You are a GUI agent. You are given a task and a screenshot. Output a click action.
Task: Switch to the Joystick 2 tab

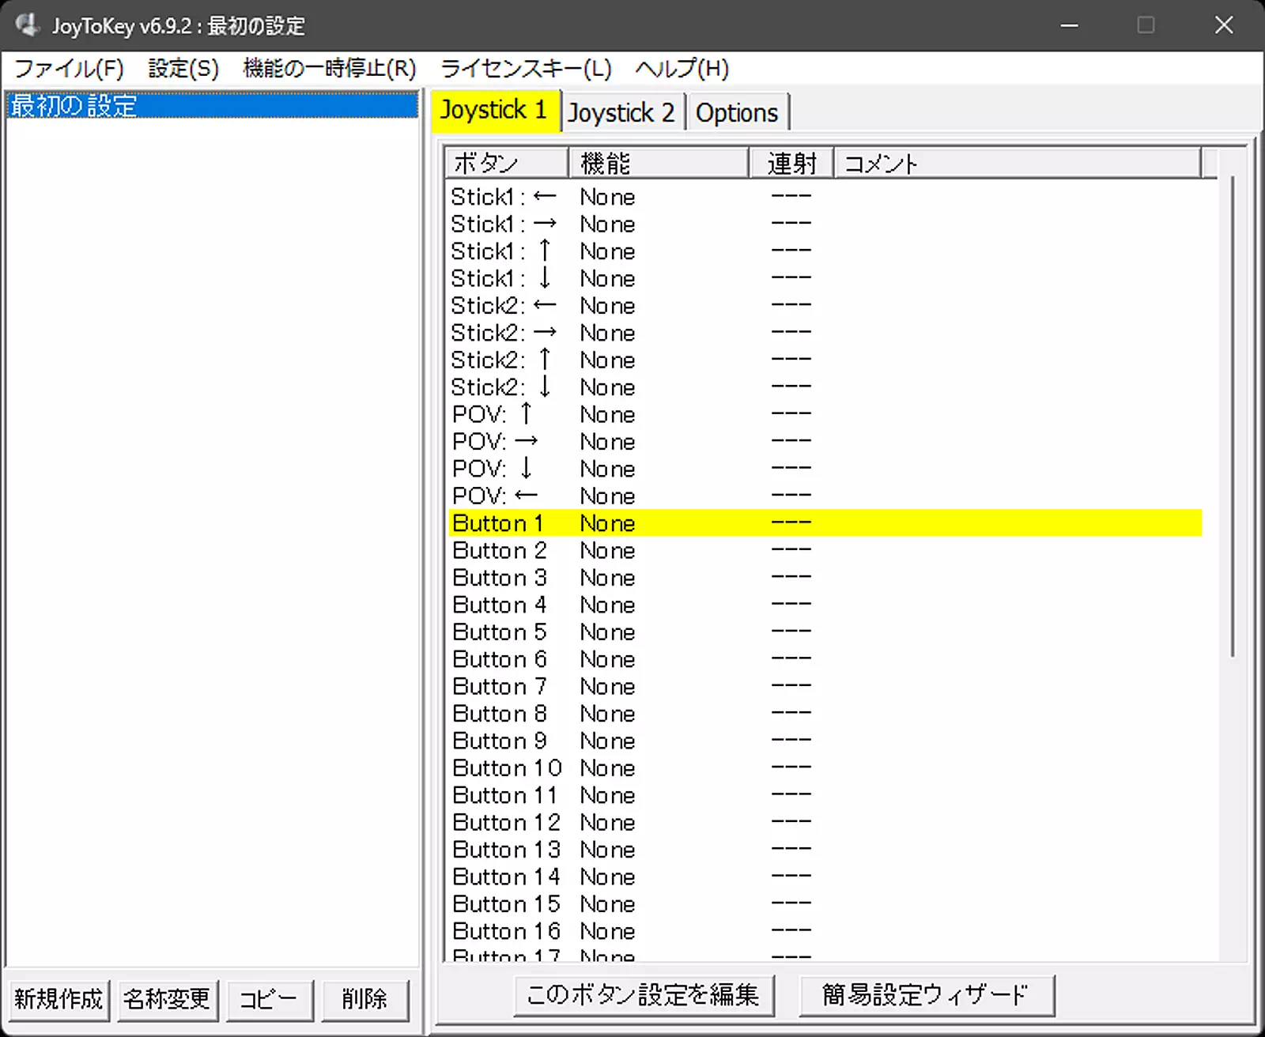click(622, 113)
